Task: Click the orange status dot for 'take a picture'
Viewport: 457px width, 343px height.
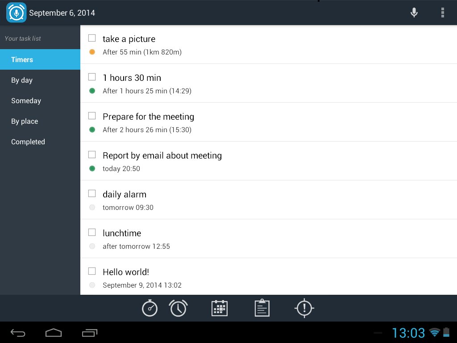Action: point(92,52)
